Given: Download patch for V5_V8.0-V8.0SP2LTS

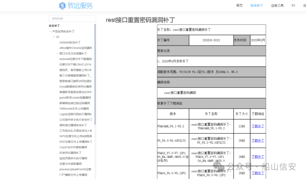Looking at the screenshot, I should [x=258, y=141].
